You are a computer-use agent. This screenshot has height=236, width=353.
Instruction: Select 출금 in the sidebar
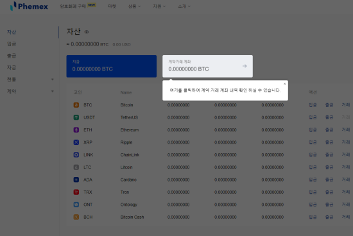[x=12, y=56]
